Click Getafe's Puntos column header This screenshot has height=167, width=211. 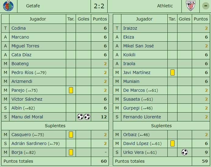(x=100, y=19)
